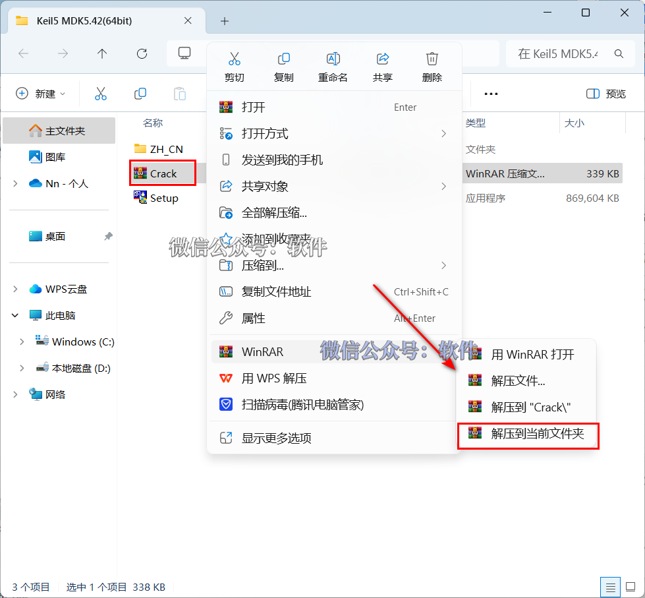Image resolution: width=645 pixels, height=598 pixels.
Task: Expand the Network (网络) node
Action: 15,394
